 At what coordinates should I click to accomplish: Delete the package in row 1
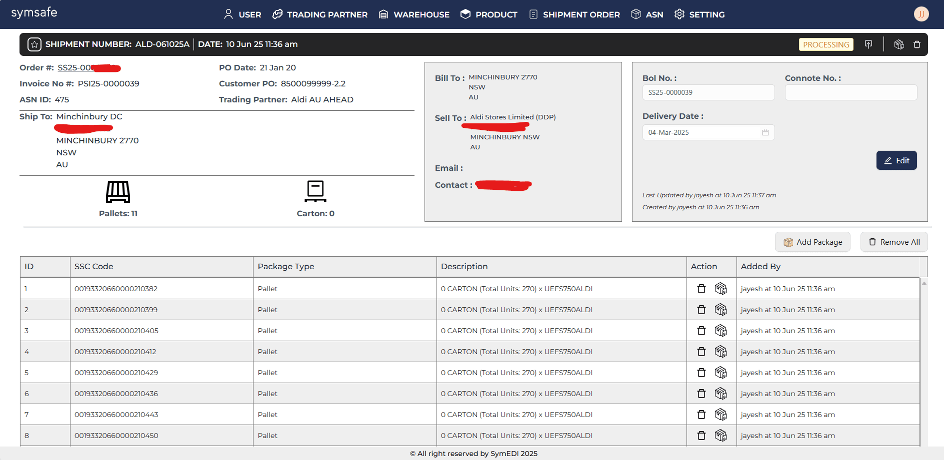click(701, 289)
